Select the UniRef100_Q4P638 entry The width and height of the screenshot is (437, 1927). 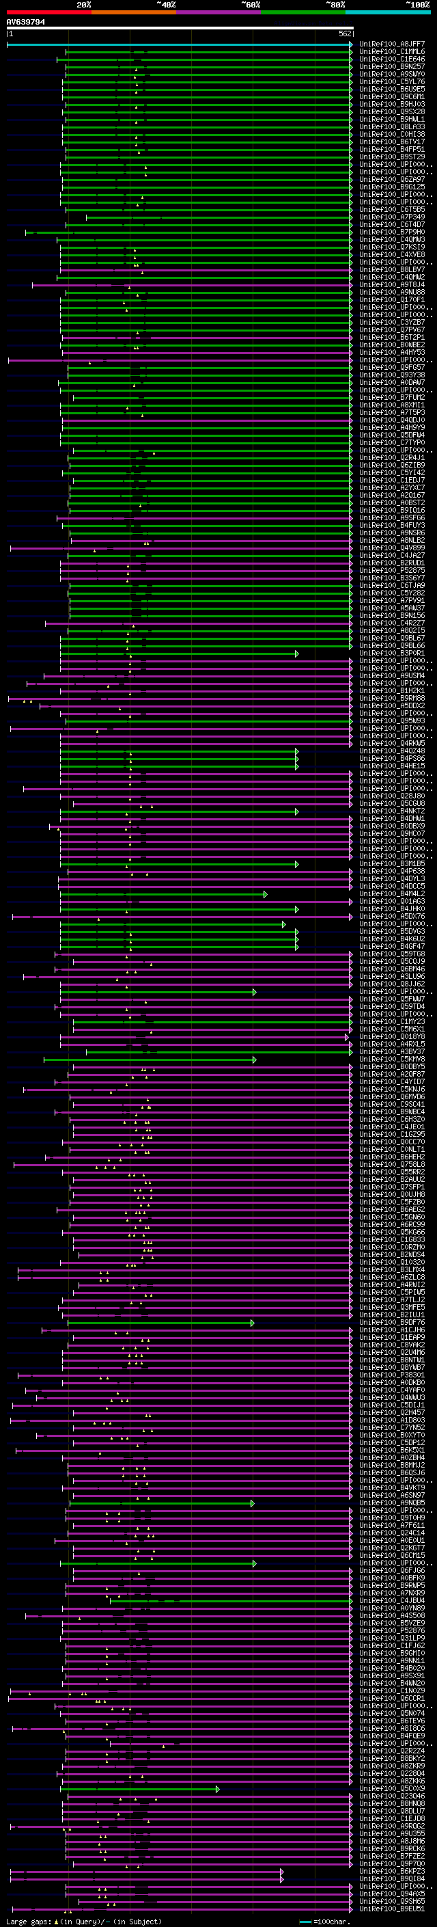point(392,872)
